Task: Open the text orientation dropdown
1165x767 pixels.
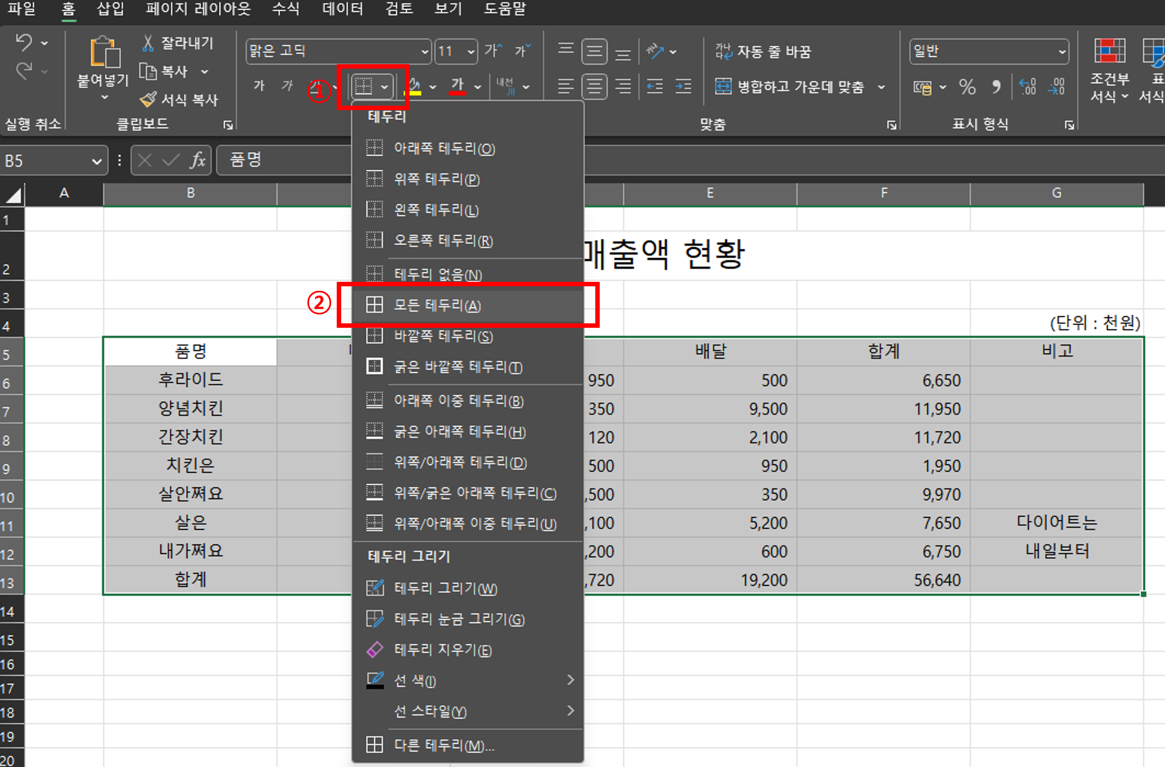Action: pos(673,51)
